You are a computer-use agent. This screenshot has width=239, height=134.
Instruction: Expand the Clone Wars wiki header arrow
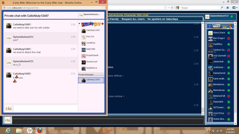pos(210,26)
